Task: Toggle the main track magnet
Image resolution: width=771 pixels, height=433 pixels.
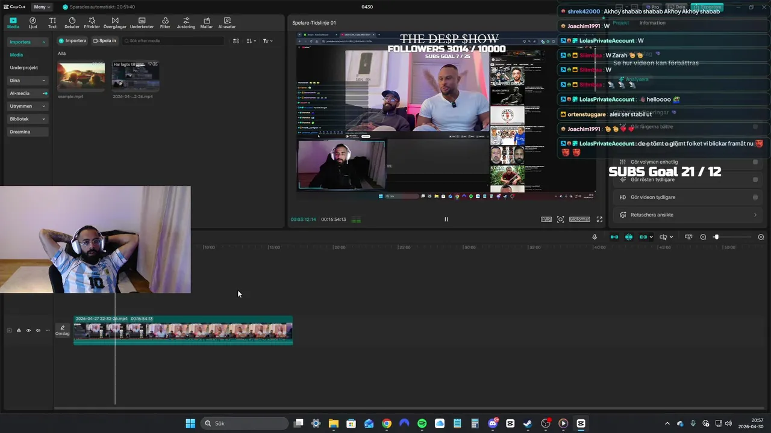Action: point(614,237)
